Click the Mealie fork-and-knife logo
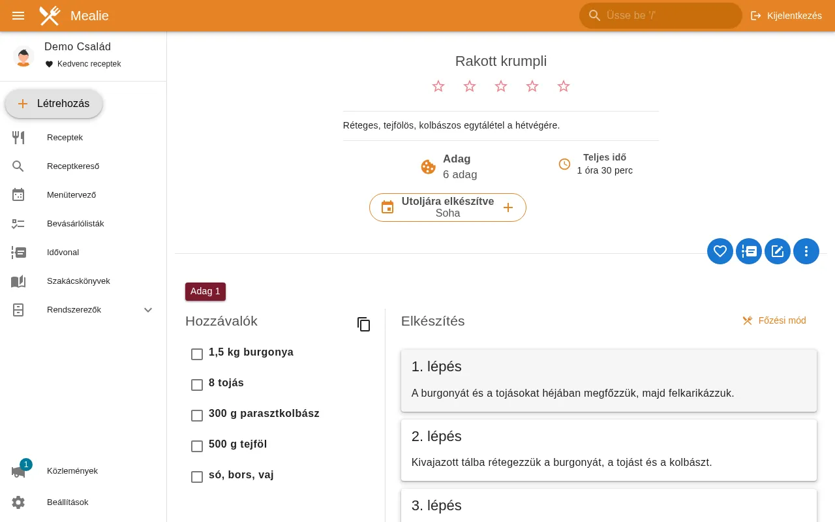Image resolution: width=835 pixels, height=522 pixels. point(50,16)
